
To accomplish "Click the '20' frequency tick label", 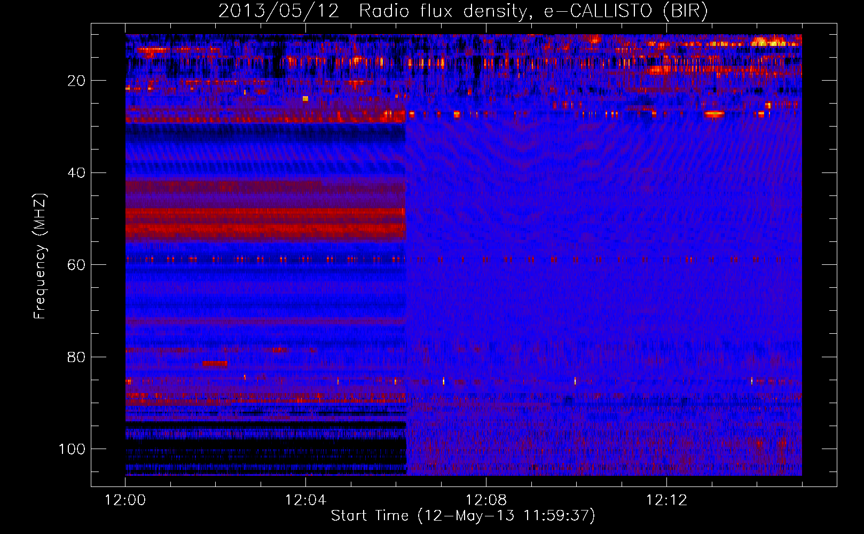I will coord(76,81).
